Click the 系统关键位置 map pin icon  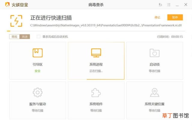[154, 93]
